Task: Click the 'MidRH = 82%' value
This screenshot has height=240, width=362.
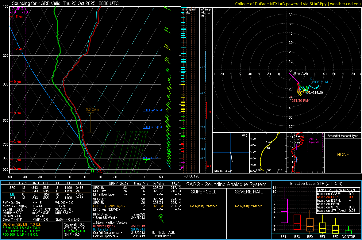Action: pos(13,213)
